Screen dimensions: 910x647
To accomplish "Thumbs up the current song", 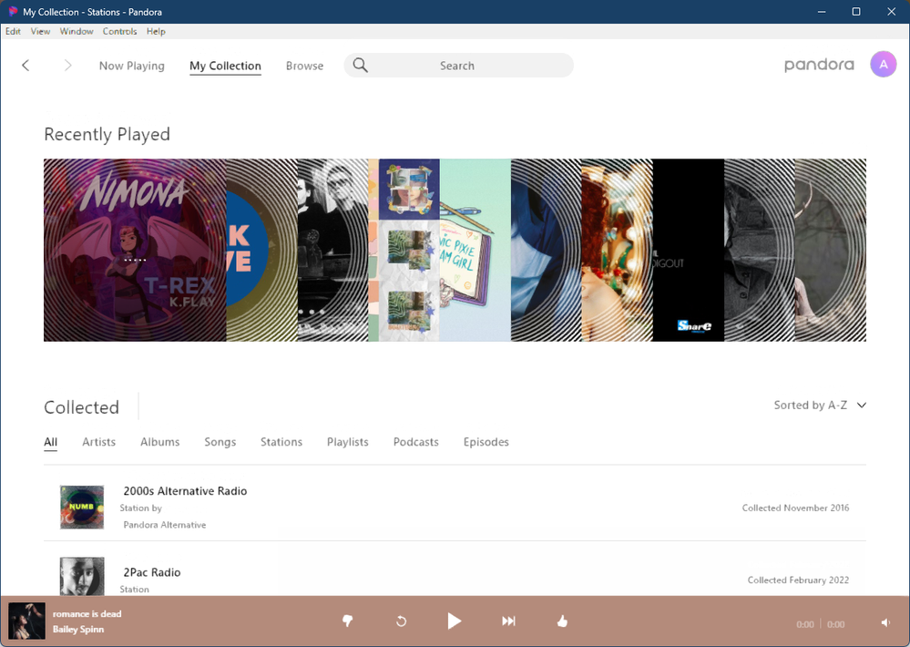I will tap(562, 621).
